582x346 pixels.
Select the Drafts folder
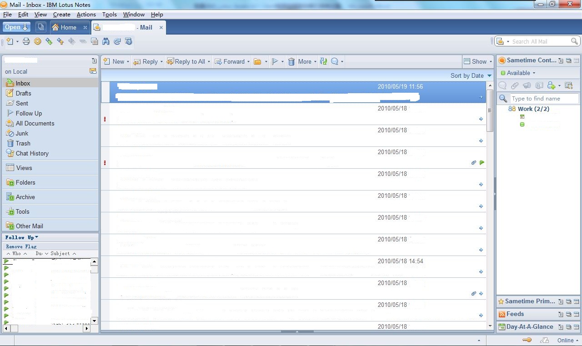pos(50,93)
